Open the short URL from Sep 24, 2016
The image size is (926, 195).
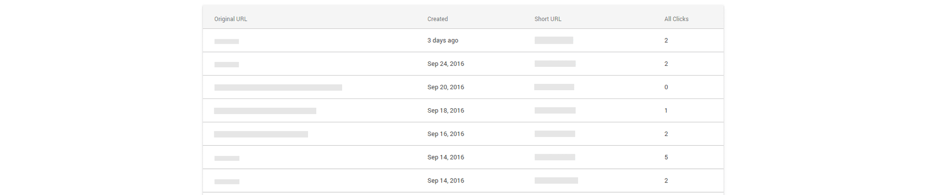click(555, 64)
